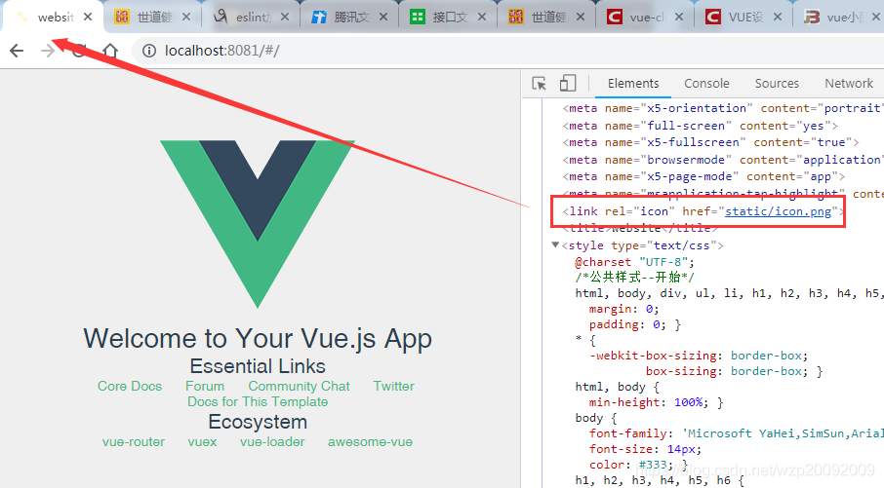Switch to the Console tab

coord(706,84)
